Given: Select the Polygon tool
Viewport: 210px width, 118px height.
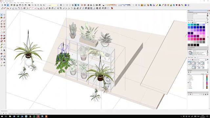Looking at the screenshot, I should pos(4,27).
